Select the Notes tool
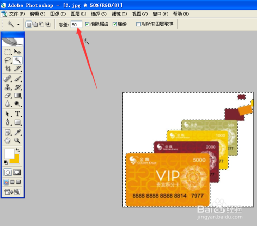The width and height of the screenshot is (257, 226). click(7, 132)
